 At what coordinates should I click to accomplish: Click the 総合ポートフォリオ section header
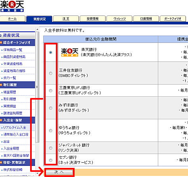click(17, 42)
